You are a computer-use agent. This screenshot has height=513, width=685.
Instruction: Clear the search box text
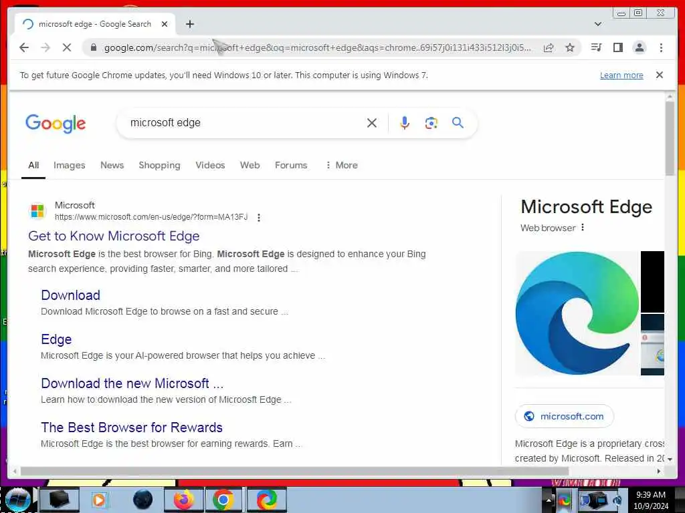pos(372,123)
